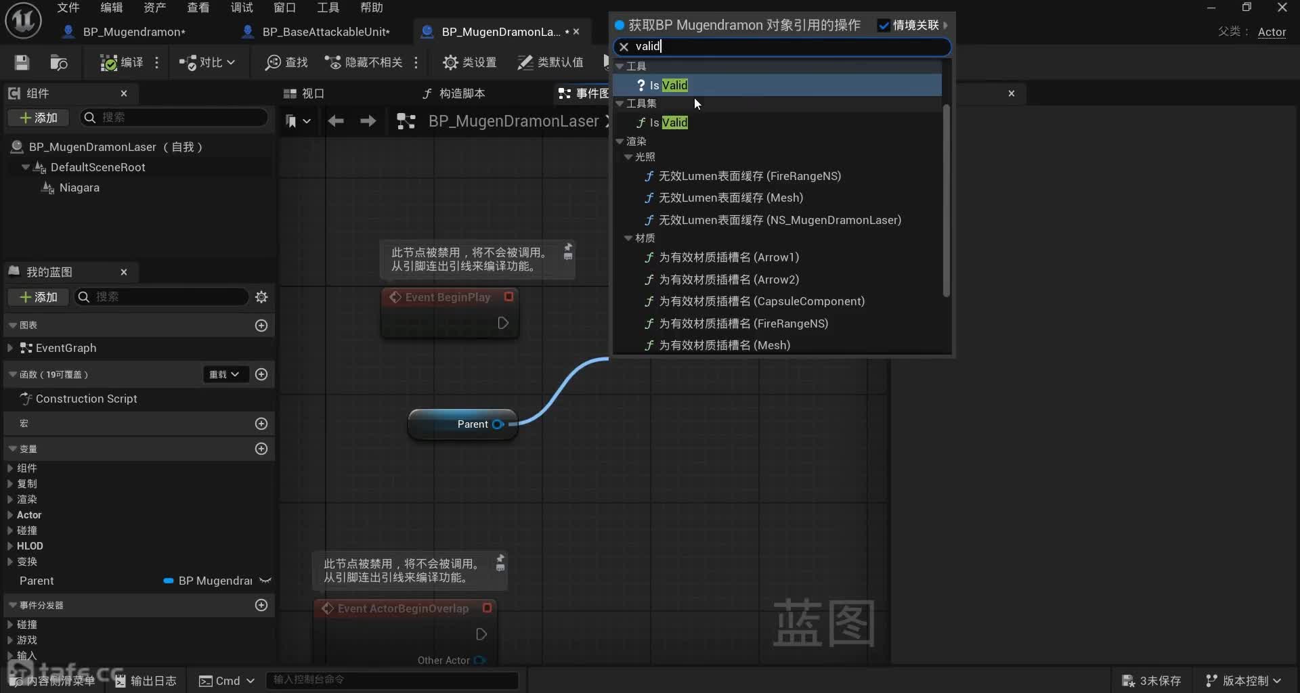The image size is (1300, 693).
Task: Open My Blueprint settings gear
Action: tap(261, 297)
